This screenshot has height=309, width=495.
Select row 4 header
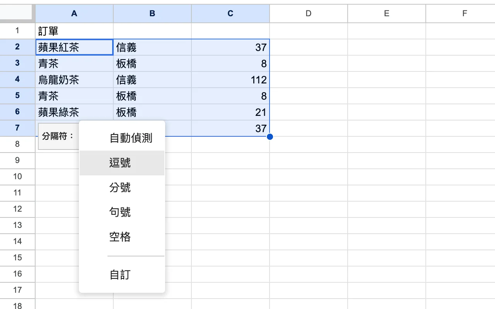pos(17,80)
